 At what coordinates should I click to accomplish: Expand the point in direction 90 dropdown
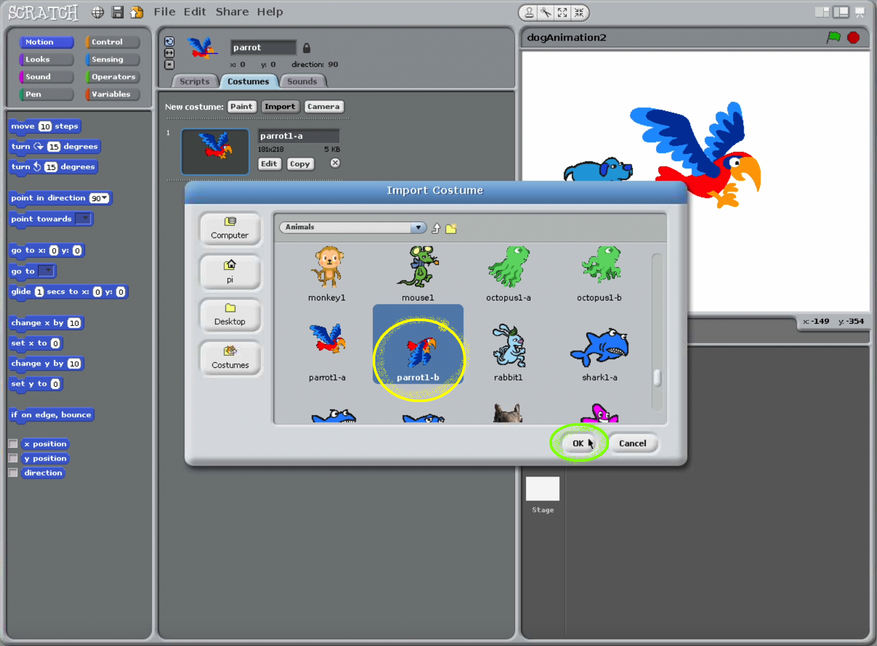coord(104,198)
